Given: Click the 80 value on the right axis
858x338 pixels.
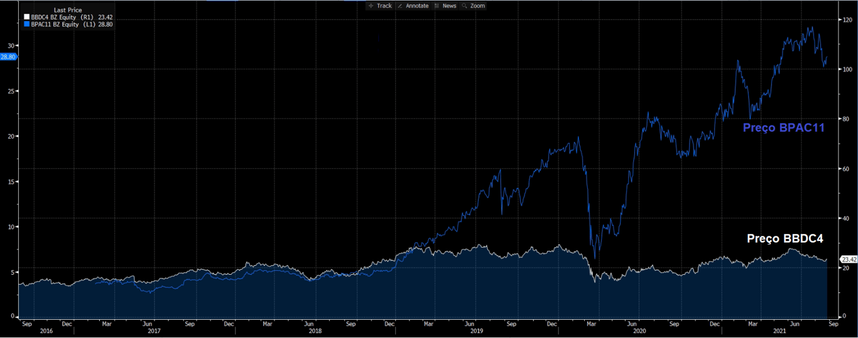Looking at the screenshot, I should pyautogui.click(x=847, y=119).
